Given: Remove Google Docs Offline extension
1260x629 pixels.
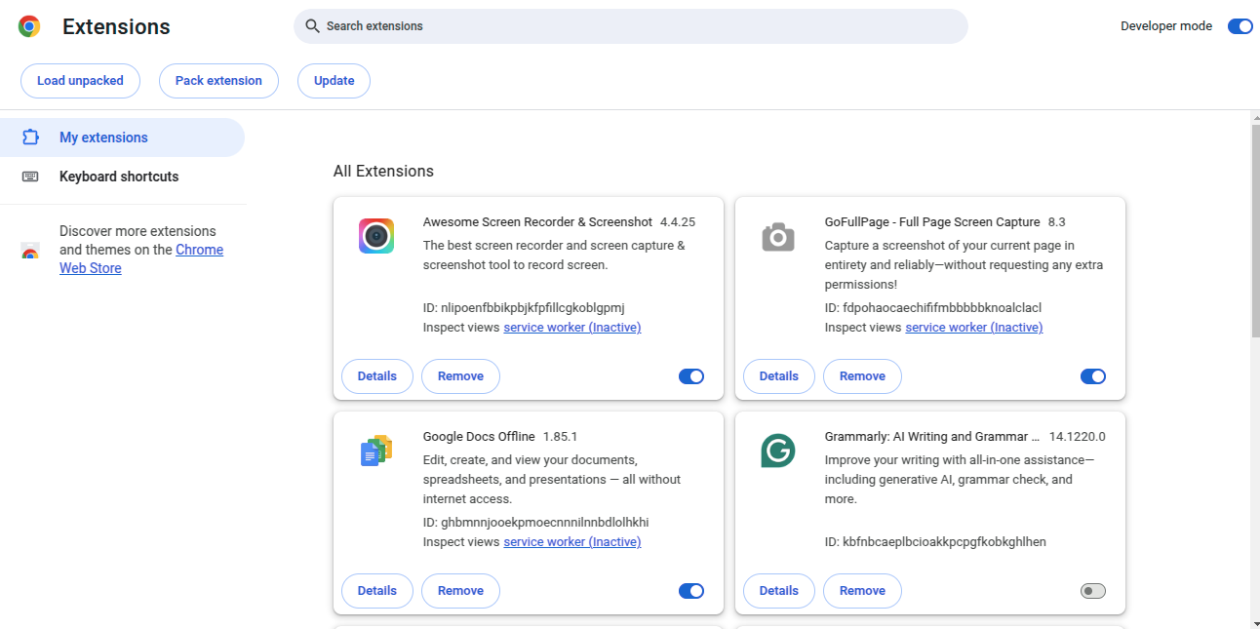Looking at the screenshot, I should point(460,591).
